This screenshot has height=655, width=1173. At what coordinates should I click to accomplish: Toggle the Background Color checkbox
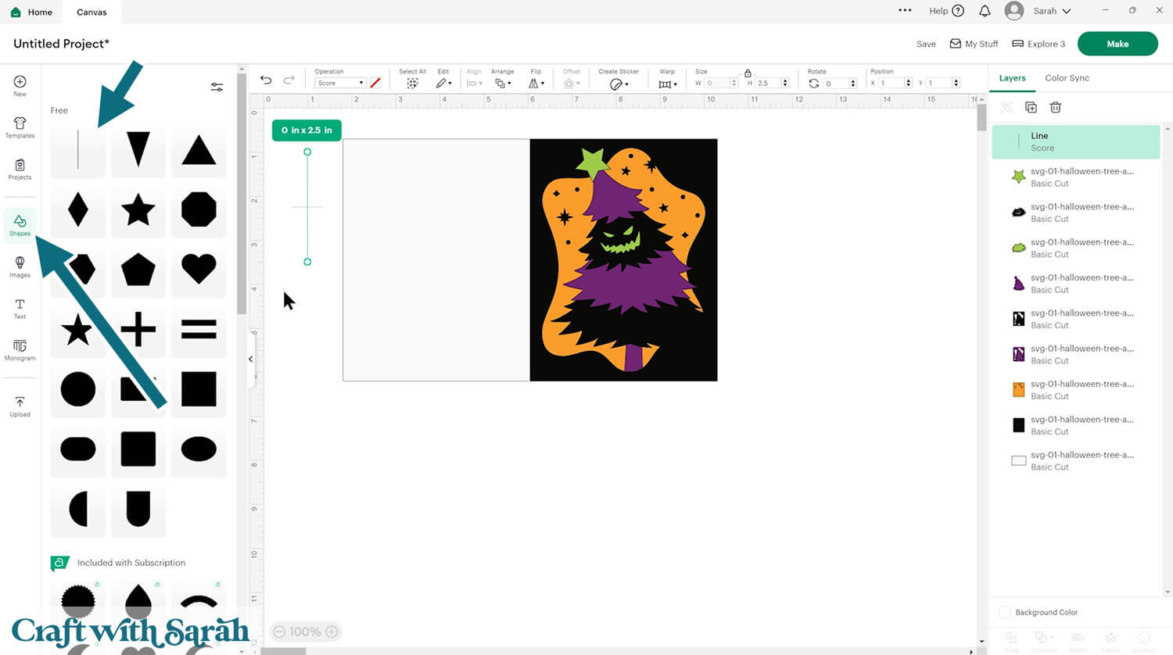tap(1004, 612)
